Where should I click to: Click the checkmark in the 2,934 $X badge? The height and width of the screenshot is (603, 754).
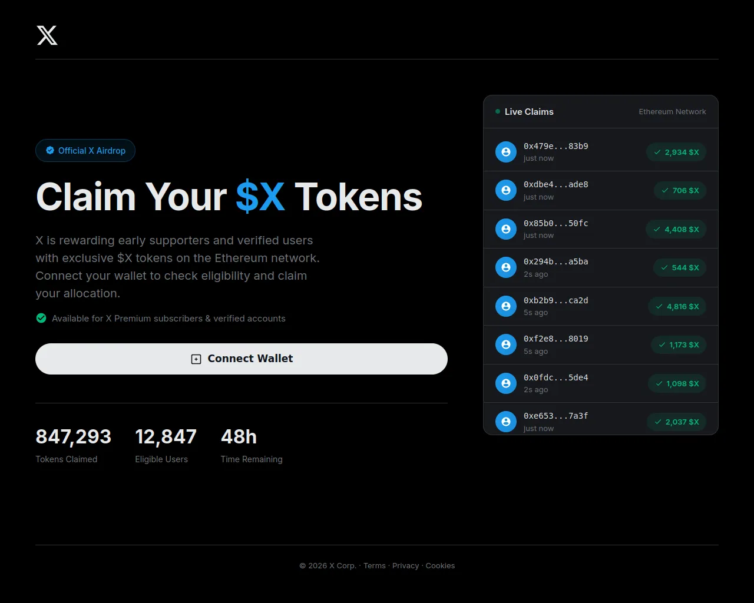click(x=657, y=152)
